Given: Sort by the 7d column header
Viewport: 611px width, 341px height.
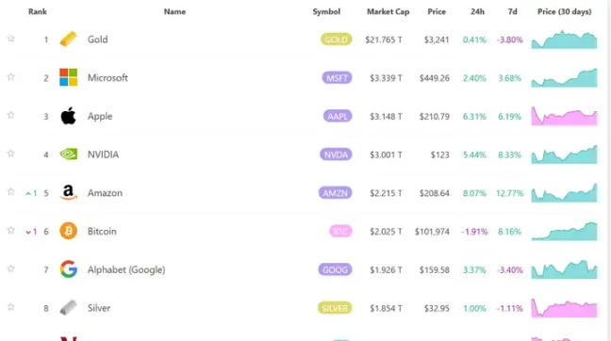Looking at the screenshot, I should 512,11.
